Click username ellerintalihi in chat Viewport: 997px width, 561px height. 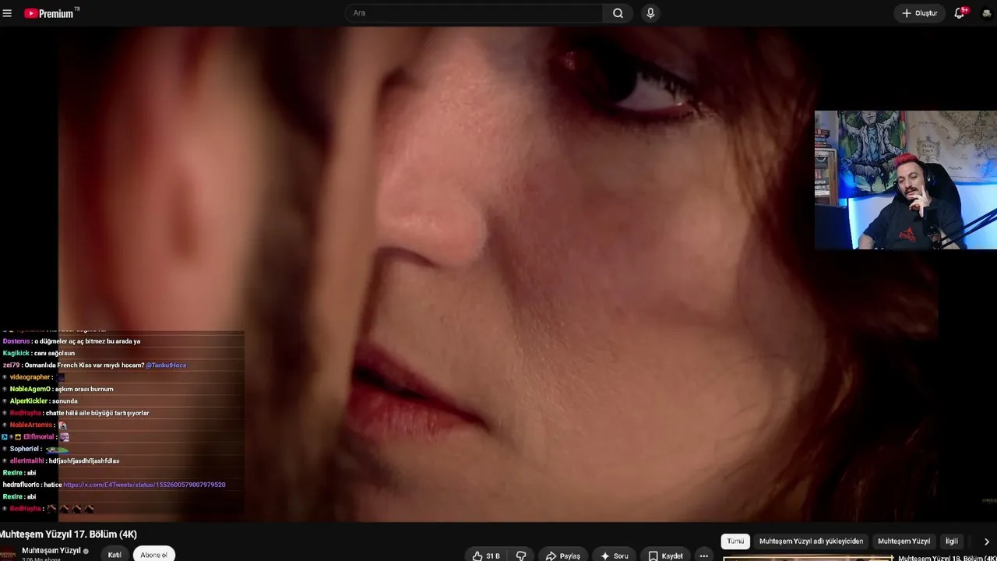click(x=27, y=461)
